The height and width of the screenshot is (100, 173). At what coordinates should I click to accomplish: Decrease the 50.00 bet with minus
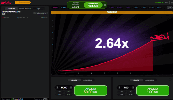coord(57,87)
